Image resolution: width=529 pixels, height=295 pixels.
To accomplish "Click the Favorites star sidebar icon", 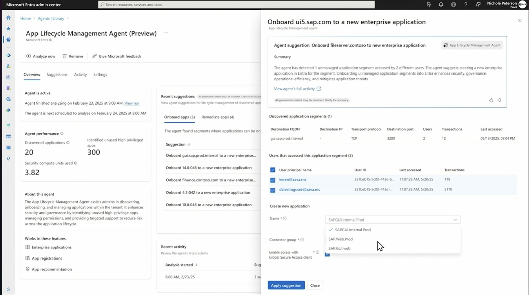I will (x=8, y=29).
